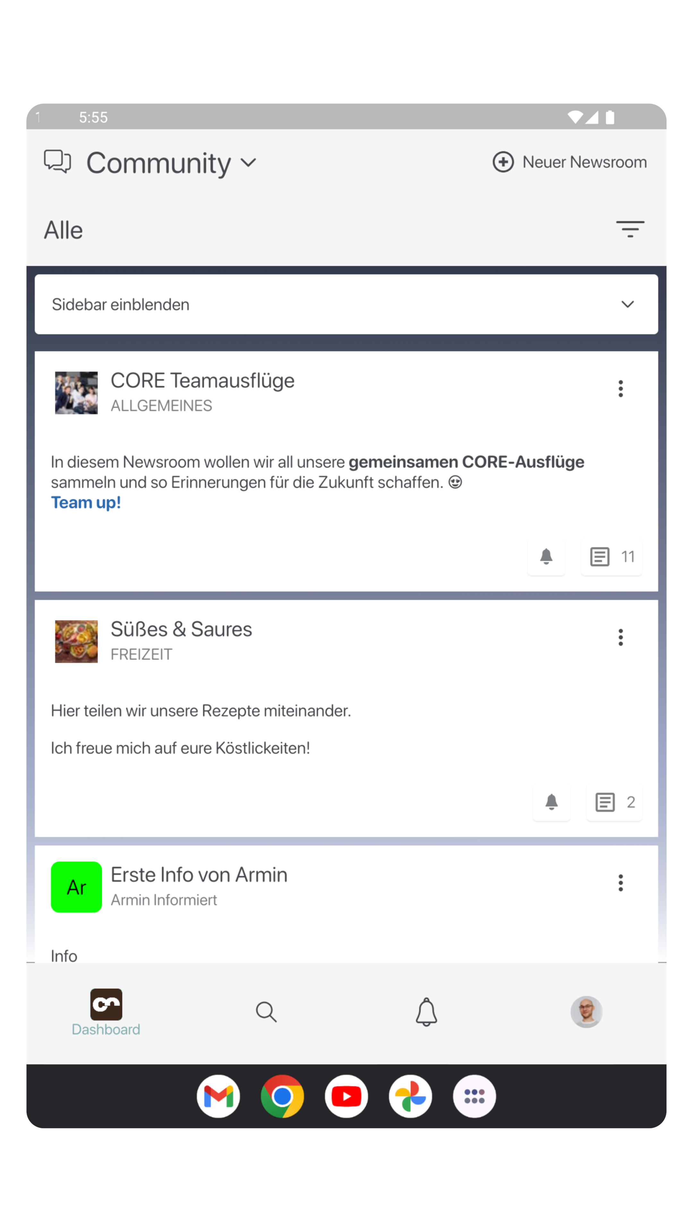Open the CORE Teamausflüge newsroom thumbnail
Screen dimensions: 693x1232
[x=77, y=393]
